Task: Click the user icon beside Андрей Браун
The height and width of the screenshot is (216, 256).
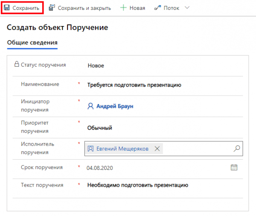Action: pos(90,106)
